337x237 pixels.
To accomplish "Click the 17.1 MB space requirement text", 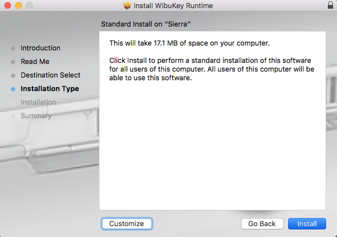I will tap(189, 43).
